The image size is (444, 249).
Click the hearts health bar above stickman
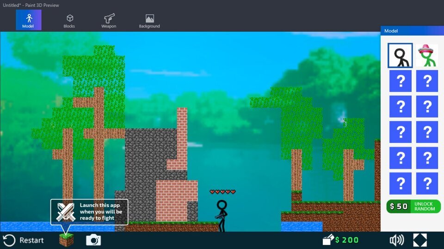(x=222, y=192)
